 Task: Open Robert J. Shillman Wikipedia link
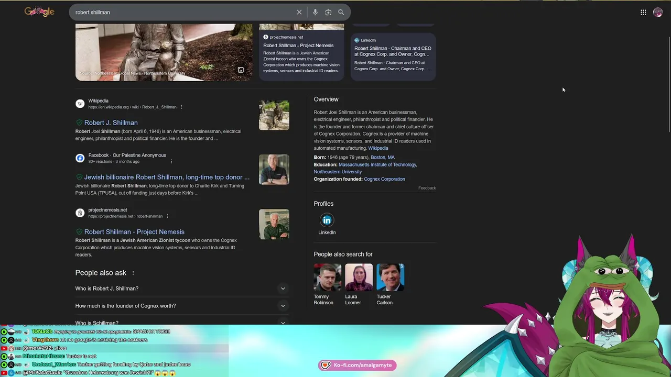coord(111,123)
